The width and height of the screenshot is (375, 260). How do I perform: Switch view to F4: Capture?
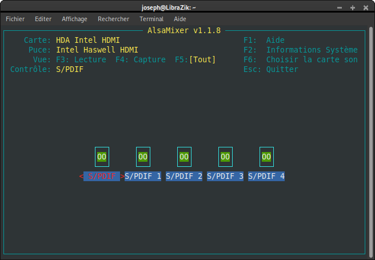point(141,59)
